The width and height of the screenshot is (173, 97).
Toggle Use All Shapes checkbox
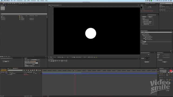(x=143, y=20)
